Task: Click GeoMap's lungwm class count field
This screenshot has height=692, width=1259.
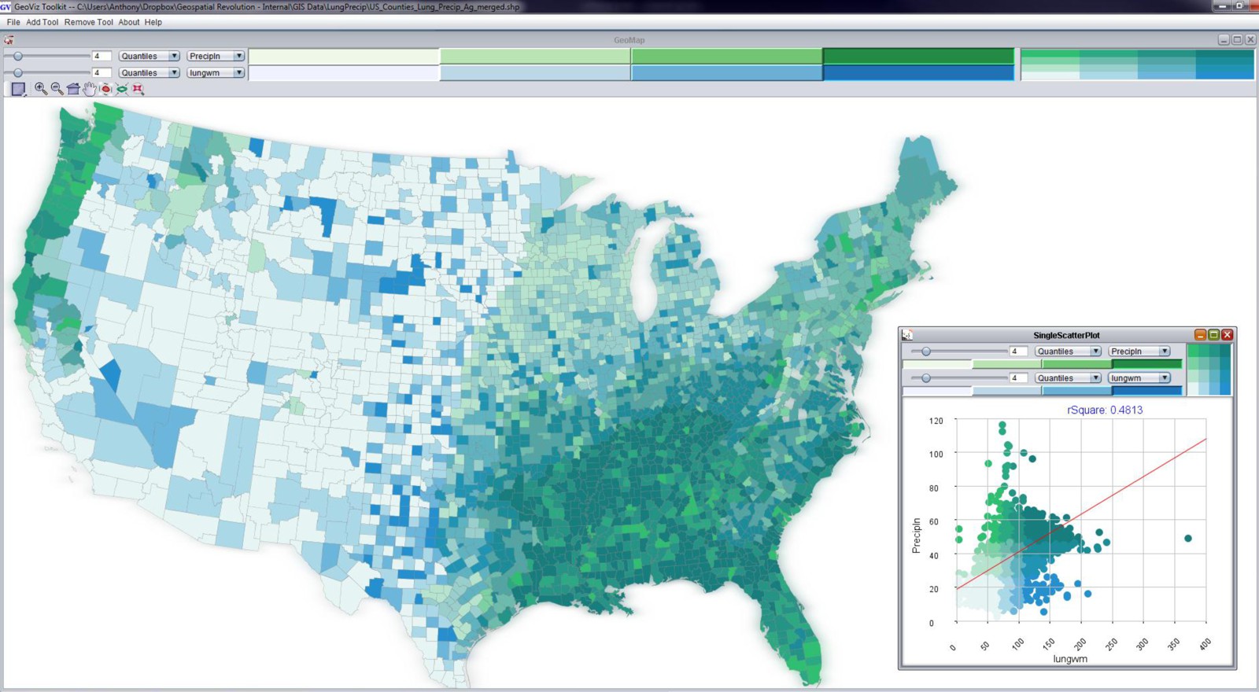Action: (101, 72)
